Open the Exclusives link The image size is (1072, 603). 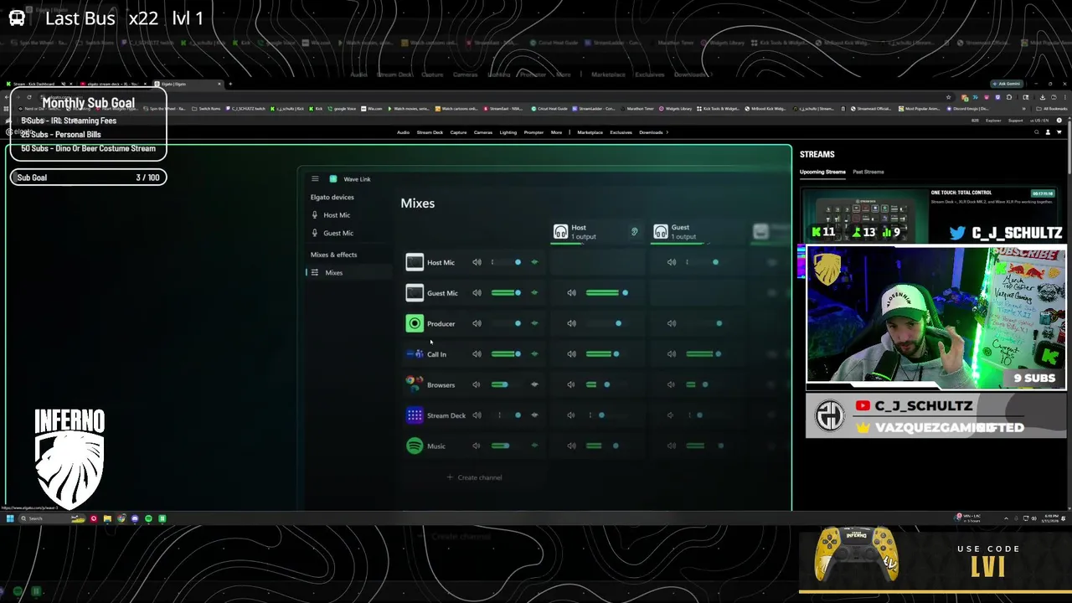click(621, 132)
